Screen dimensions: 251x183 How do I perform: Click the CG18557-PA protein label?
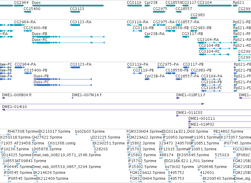pos(187,76)
